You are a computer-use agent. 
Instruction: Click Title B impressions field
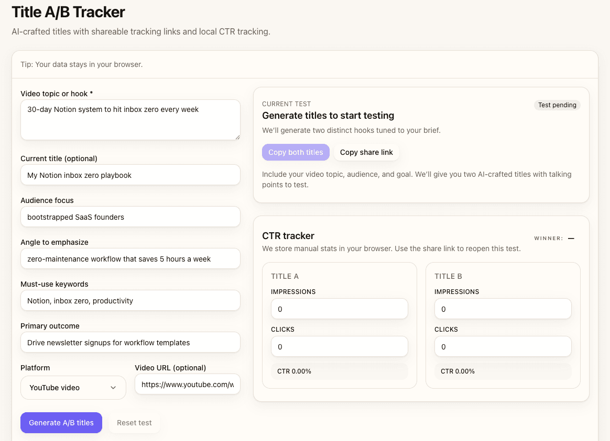coord(503,309)
